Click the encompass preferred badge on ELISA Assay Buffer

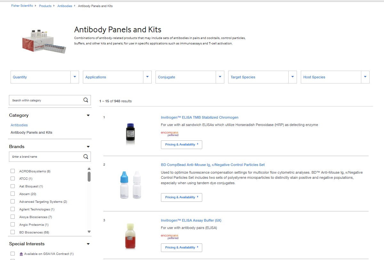169,236
